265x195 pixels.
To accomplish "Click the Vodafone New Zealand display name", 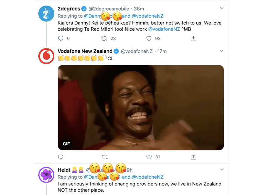I will click(x=85, y=51).
